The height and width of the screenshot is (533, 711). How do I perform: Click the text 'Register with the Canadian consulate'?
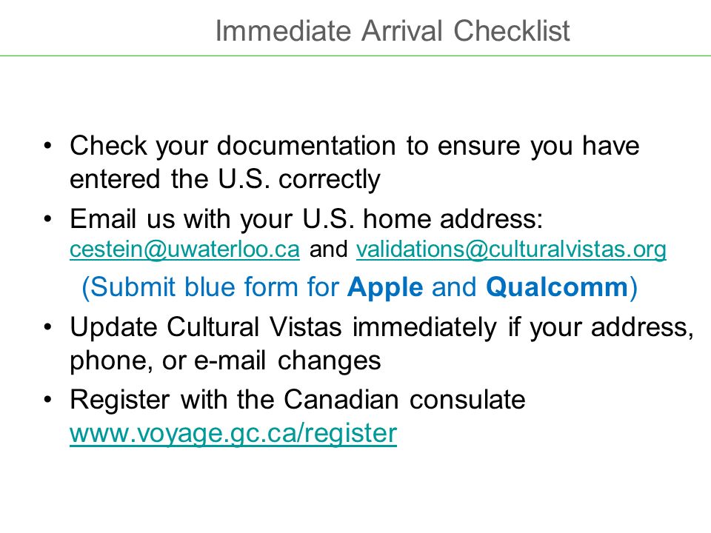(x=298, y=400)
